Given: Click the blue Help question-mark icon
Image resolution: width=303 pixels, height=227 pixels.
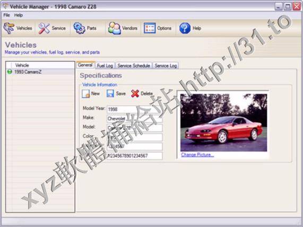Looking at the screenshot, I should (x=185, y=28).
